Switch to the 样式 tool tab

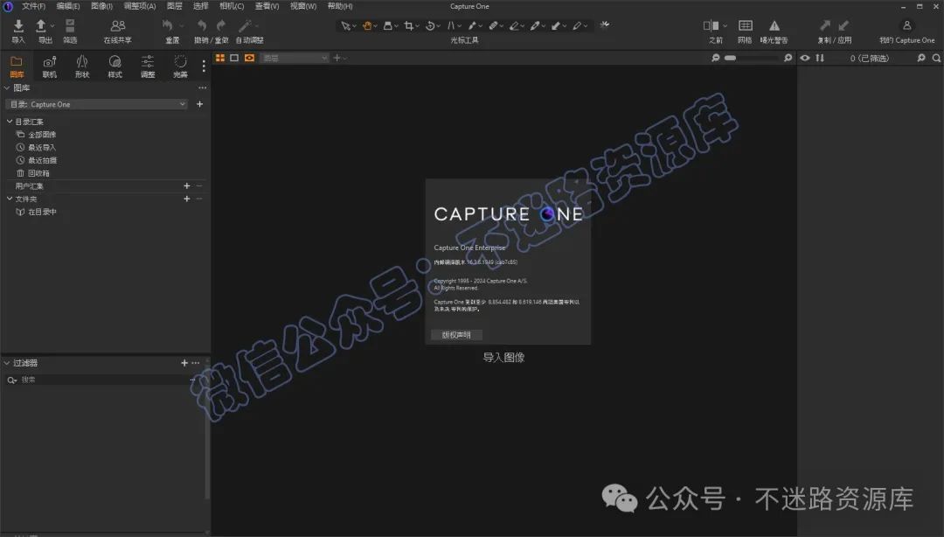click(x=115, y=66)
